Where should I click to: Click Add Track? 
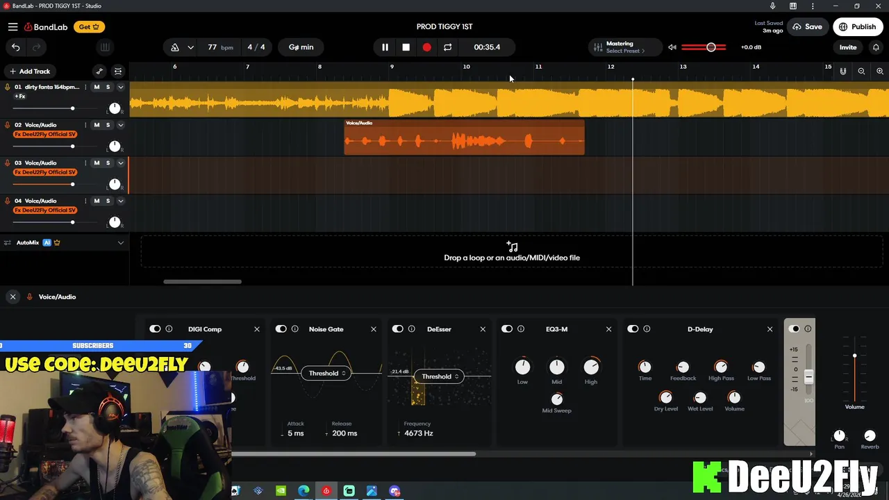click(x=29, y=71)
